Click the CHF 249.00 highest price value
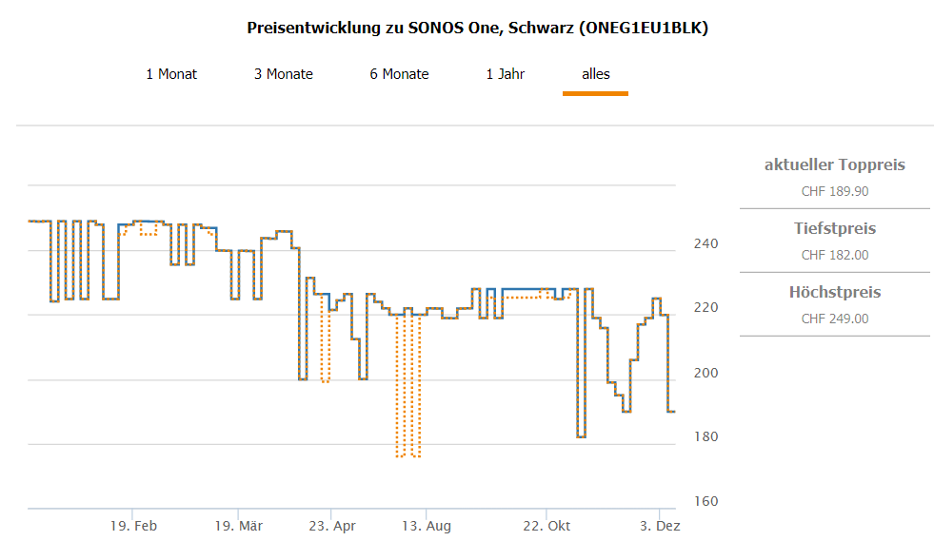The width and height of the screenshot is (934, 541). pyautogui.click(x=835, y=319)
